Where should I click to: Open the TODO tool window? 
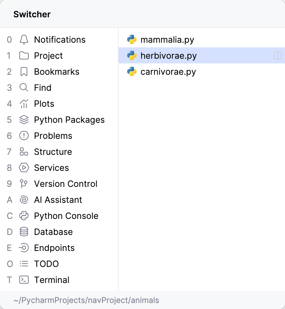click(46, 264)
